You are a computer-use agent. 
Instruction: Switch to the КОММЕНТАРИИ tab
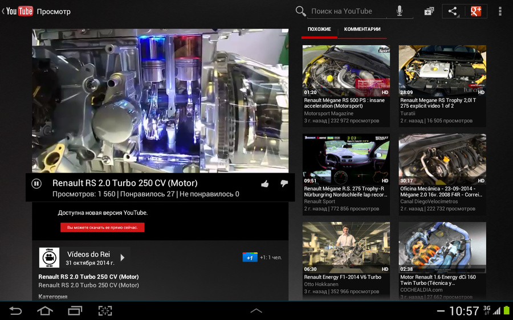tap(362, 30)
